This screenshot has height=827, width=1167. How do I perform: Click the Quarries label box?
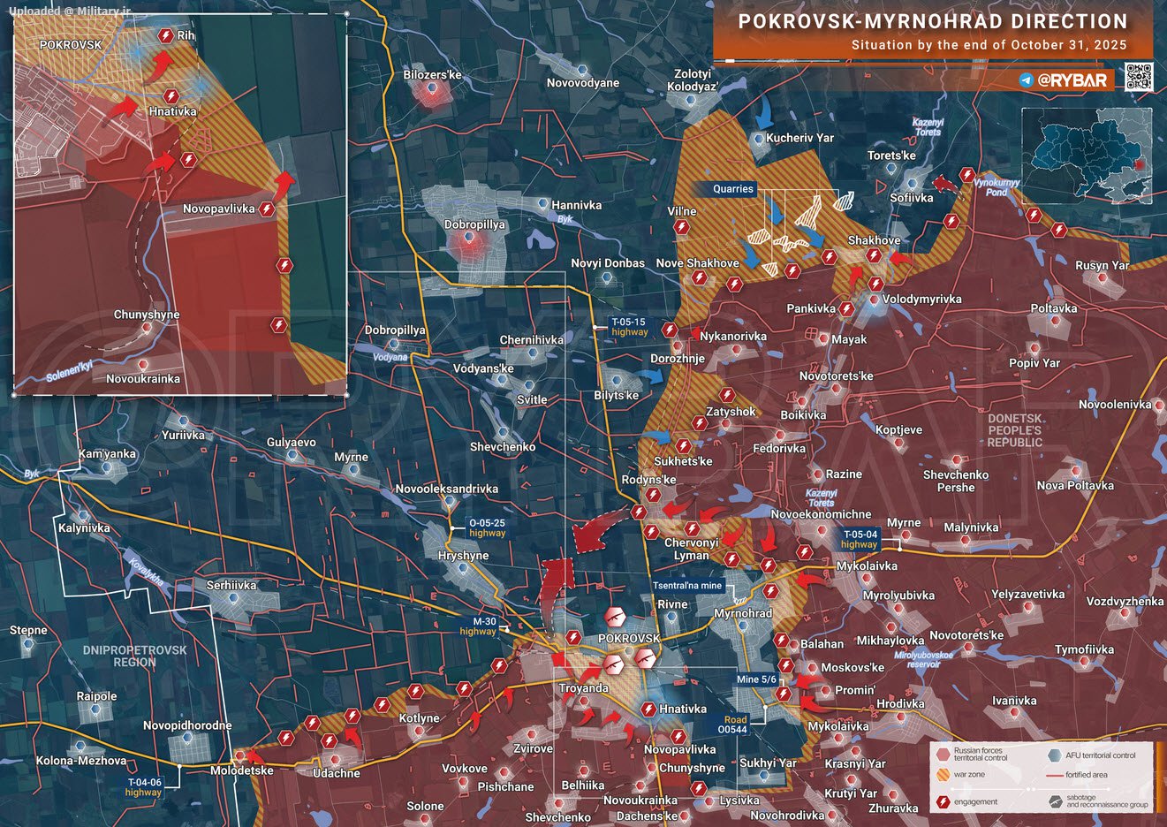(x=733, y=189)
